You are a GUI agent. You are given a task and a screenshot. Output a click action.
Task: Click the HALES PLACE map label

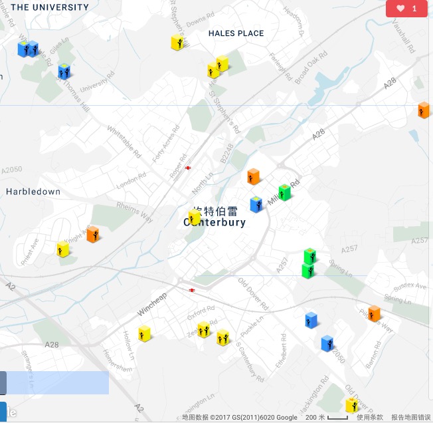(236, 33)
